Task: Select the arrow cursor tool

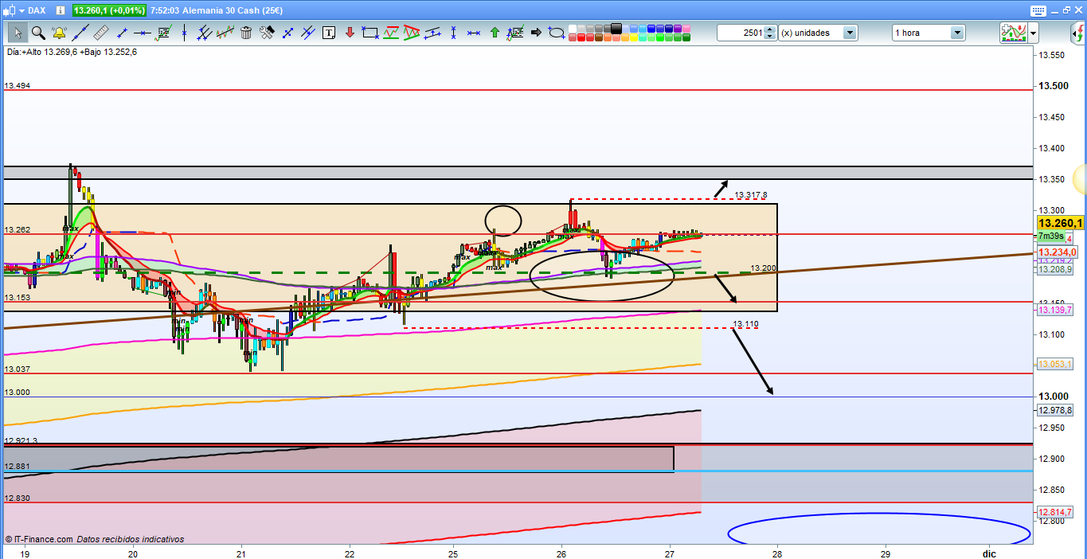Action: 18,33
